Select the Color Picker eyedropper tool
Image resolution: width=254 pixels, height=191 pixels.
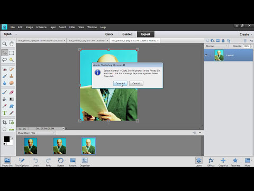tap(5, 106)
